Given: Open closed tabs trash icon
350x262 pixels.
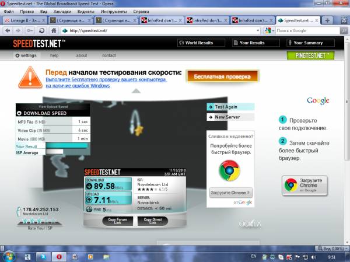Looking at the screenshot, I should [345, 20].
